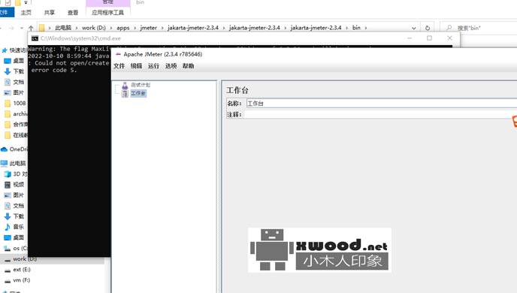517x293 pixels.
Task: Open the 文件 menu in Apache JMeter
Action: 119,66
